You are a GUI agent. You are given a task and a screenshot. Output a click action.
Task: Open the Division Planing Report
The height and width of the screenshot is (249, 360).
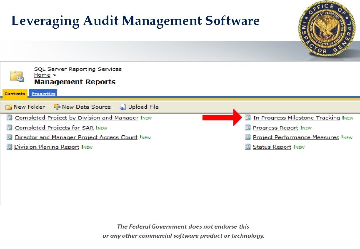[47, 147]
